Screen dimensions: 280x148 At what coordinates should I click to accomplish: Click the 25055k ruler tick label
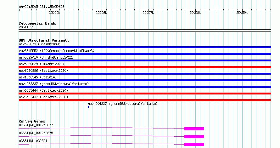(x=54, y=13)
